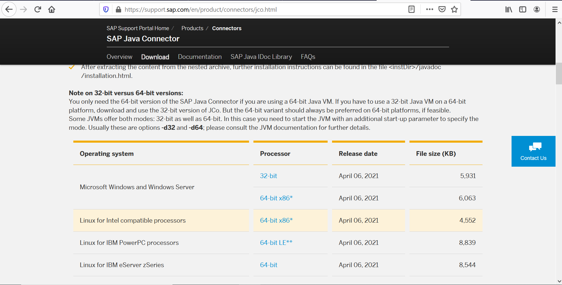Download Windows 32-bit JCo link

point(268,176)
